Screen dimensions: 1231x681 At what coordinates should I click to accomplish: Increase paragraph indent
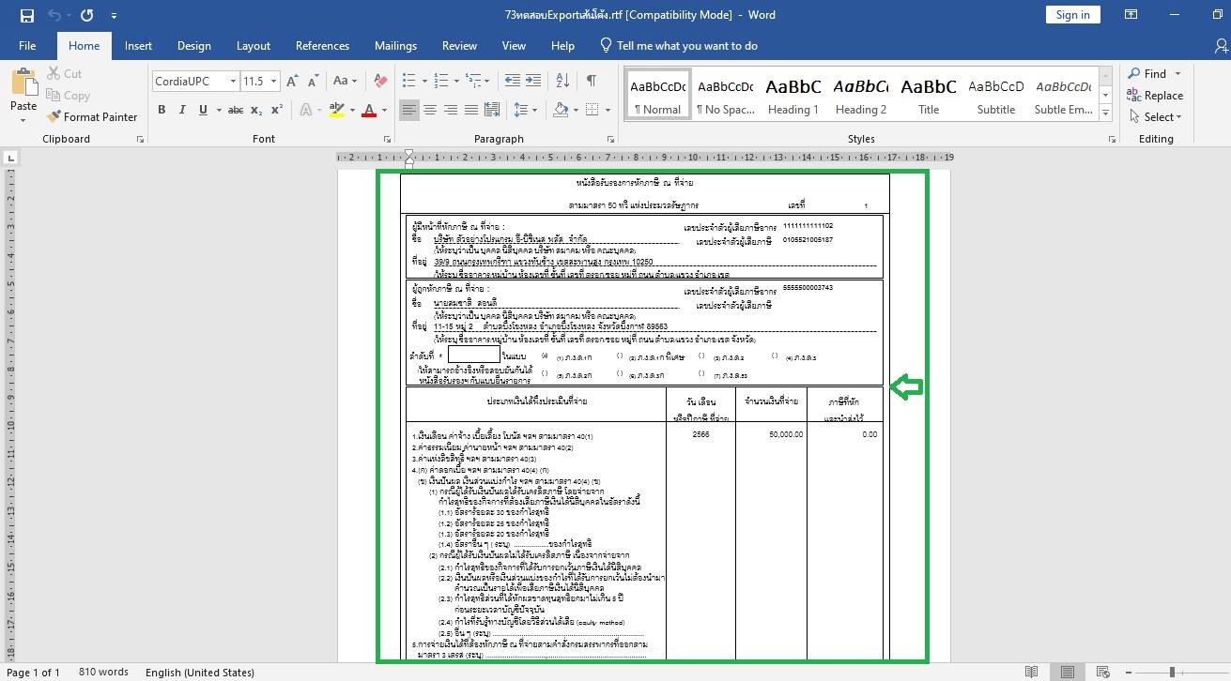534,82
